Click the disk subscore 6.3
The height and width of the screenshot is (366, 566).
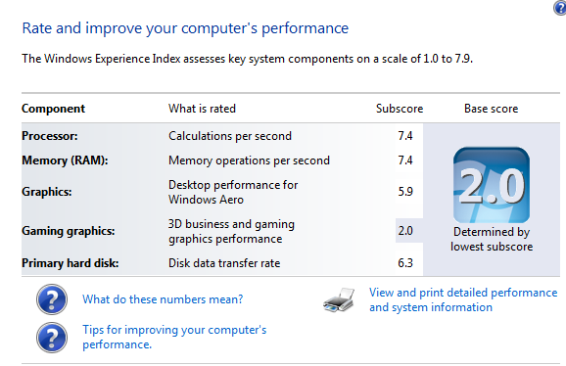pos(405,263)
